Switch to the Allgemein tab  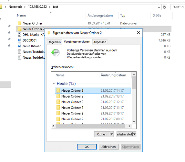coord(55,42)
